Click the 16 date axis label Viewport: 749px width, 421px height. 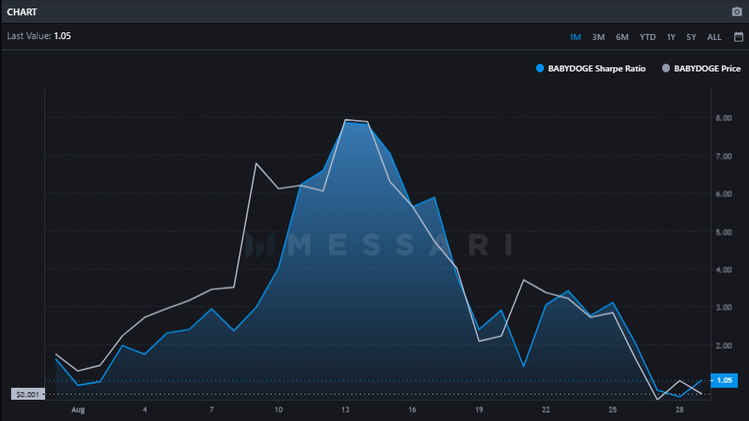[412, 410]
